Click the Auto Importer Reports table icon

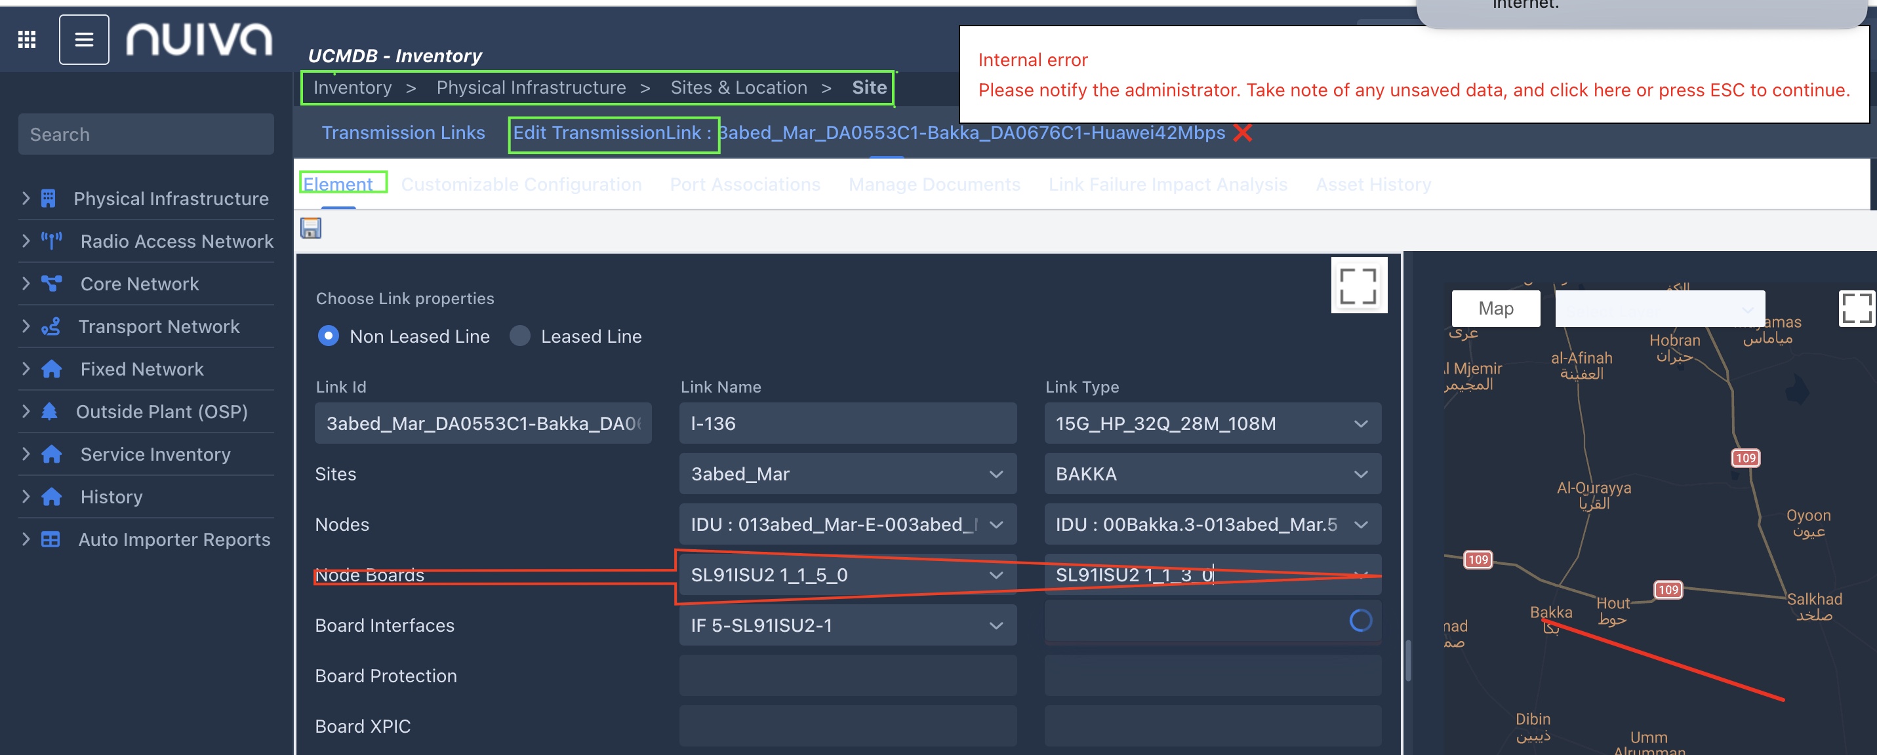pyautogui.click(x=50, y=539)
